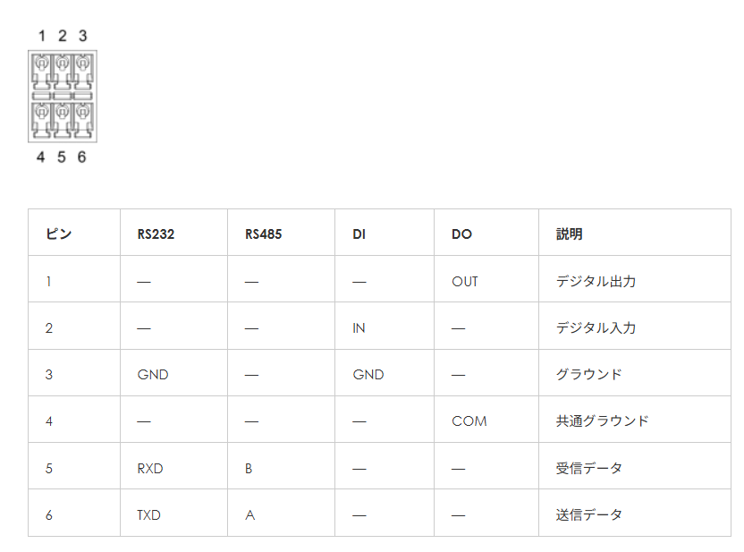This screenshot has width=744, height=552.
Task: Click the ピン column header
Action: [x=59, y=234]
